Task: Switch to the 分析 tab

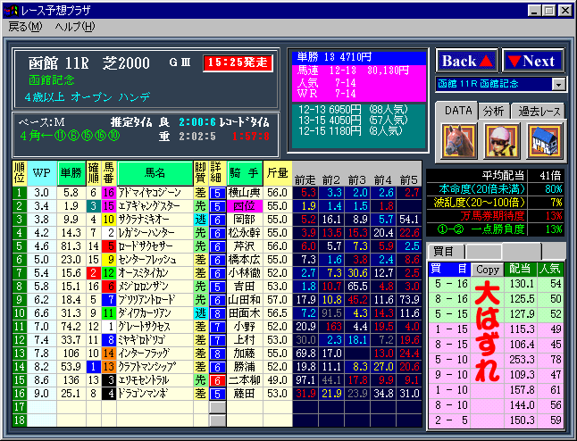Action: 493,111
